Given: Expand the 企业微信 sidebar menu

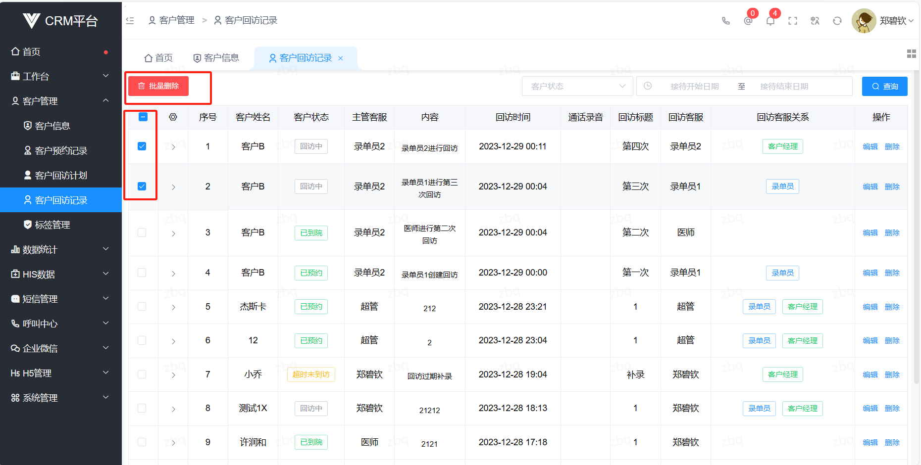Looking at the screenshot, I should [61, 348].
